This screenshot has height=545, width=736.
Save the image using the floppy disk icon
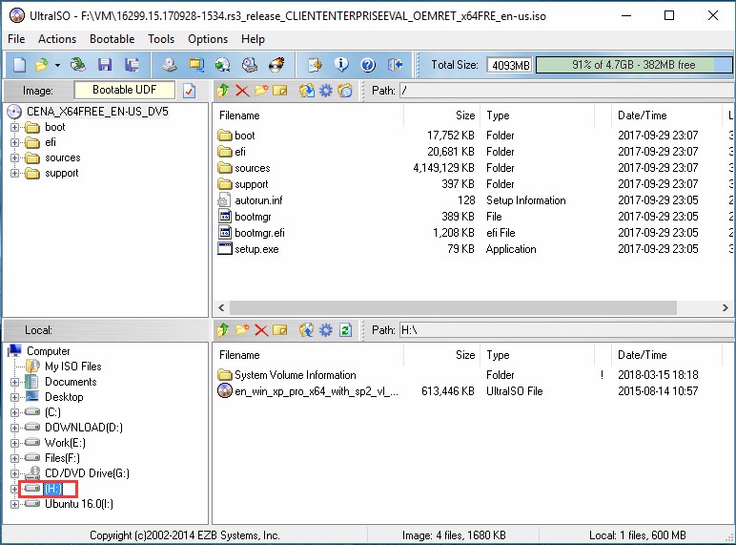point(105,65)
